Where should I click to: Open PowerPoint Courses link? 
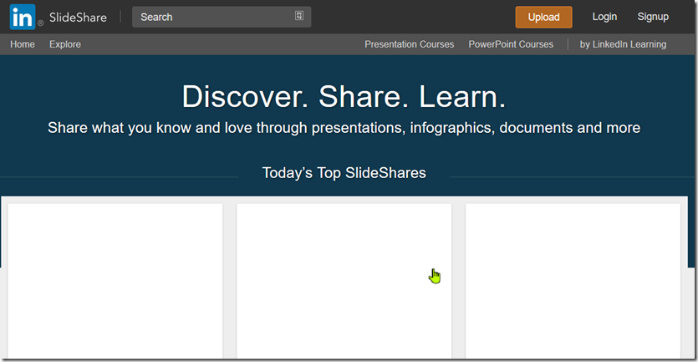point(511,44)
